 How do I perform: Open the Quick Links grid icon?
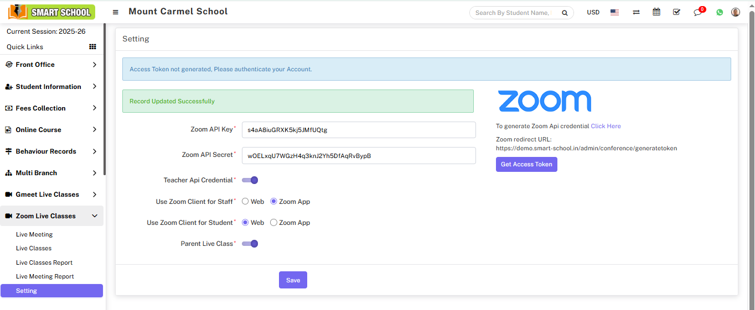coord(92,47)
